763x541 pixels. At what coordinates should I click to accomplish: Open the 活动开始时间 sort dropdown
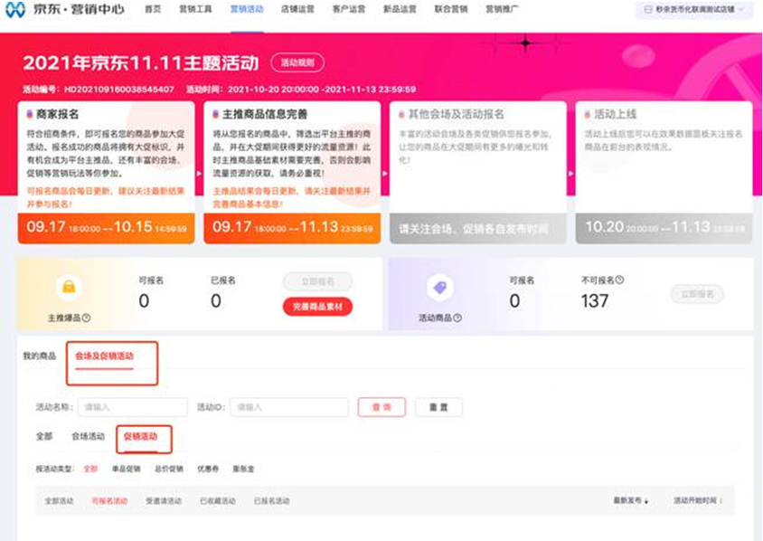(x=699, y=499)
